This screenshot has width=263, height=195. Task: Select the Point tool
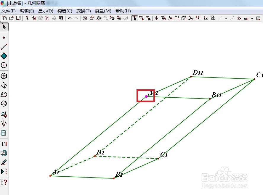pyautogui.click(x=4, y=38)
